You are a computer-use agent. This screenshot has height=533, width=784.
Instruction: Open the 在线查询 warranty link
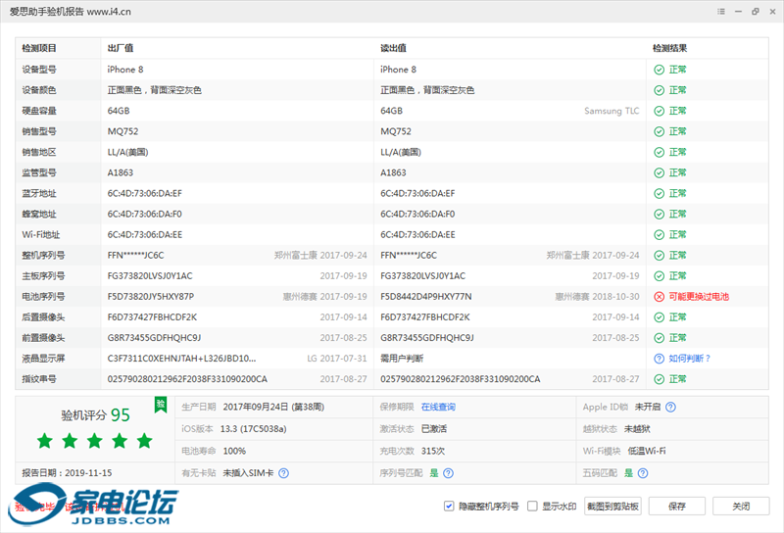438,407
